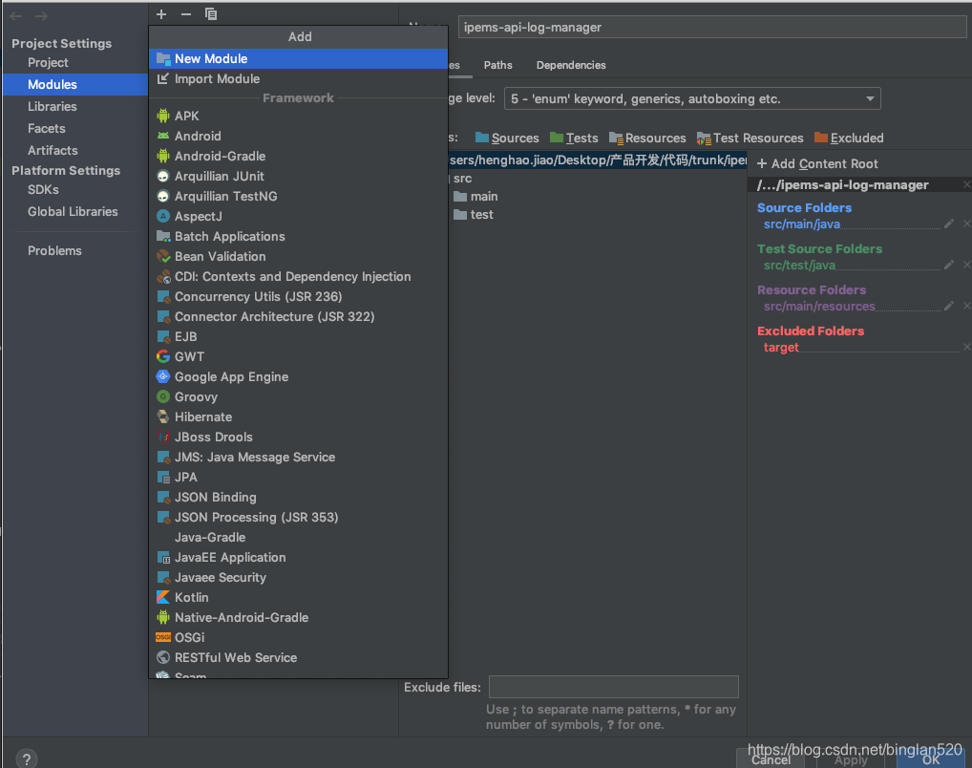Choose Import Module entry

(298, 78)
